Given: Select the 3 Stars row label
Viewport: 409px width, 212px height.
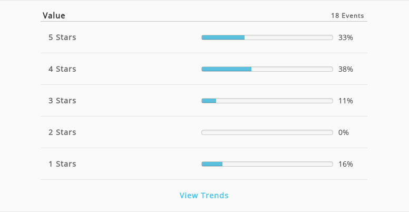Looking at the screenshot, I should click(x=62, y=101).
